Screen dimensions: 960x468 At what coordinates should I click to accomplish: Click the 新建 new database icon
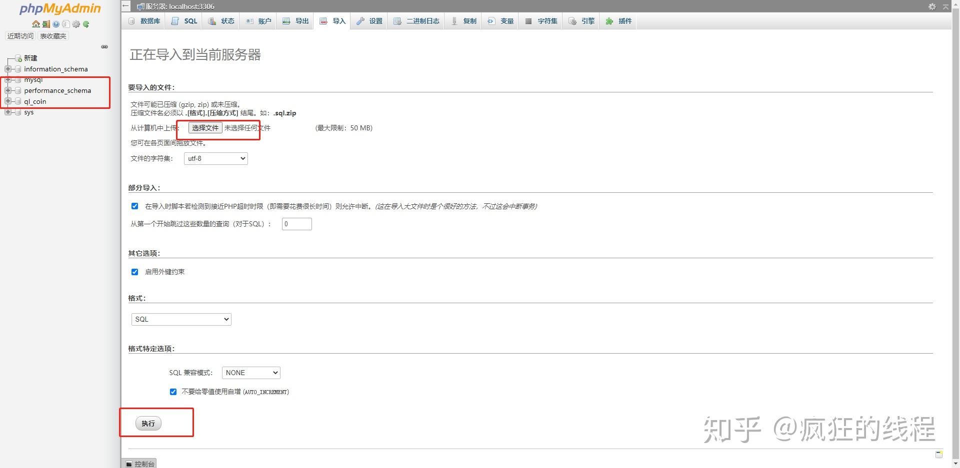[18, 58]
